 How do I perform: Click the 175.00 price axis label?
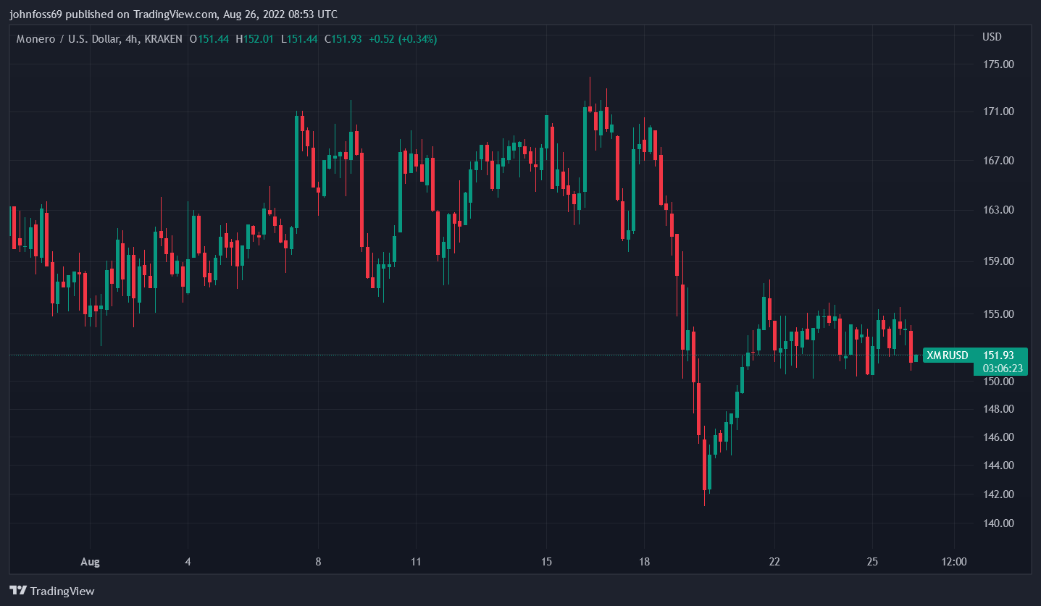998,64
